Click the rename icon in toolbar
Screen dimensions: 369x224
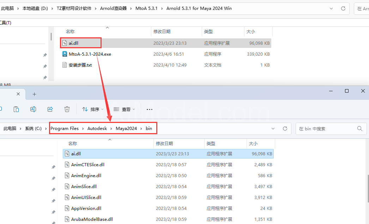[x=33, y=109]
